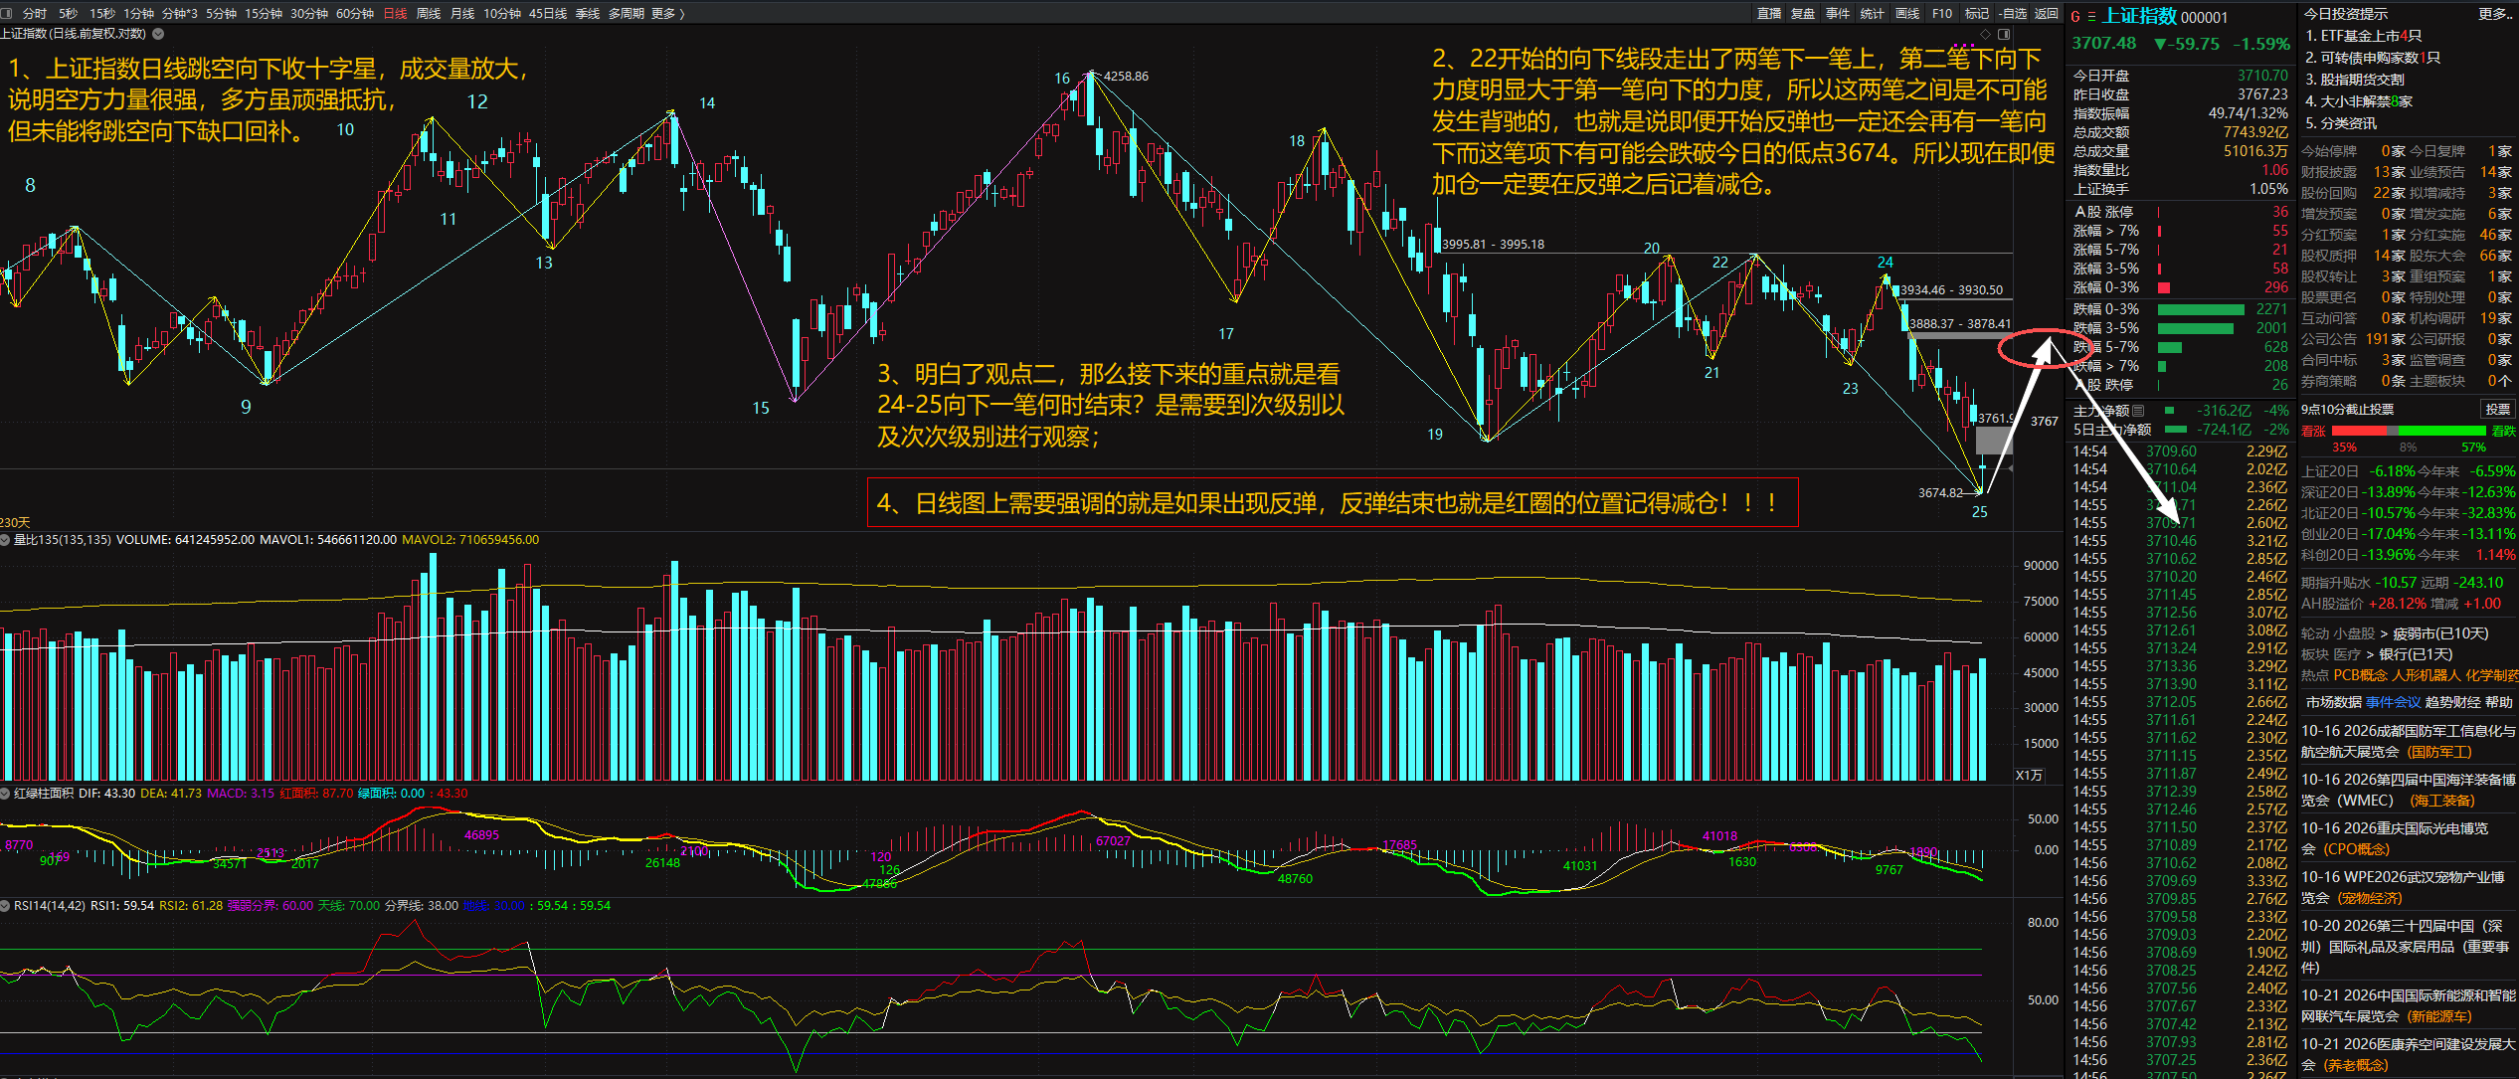Click the 帮助 tab
The image size is (2519, 1079).
tap(2498, 702)
